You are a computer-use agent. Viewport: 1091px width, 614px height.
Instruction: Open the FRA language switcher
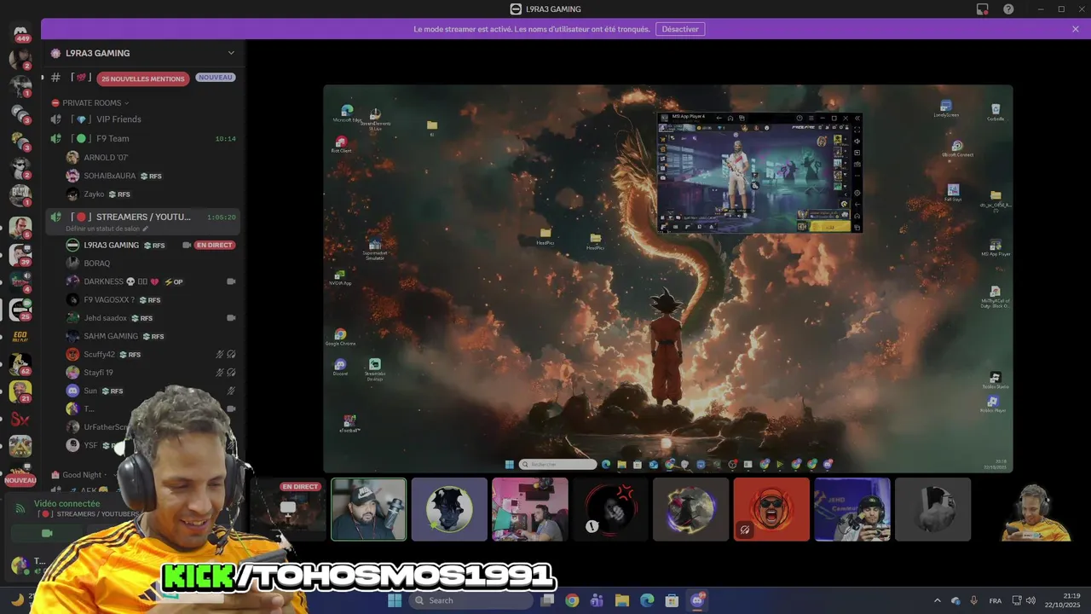(x=996, y=600)
